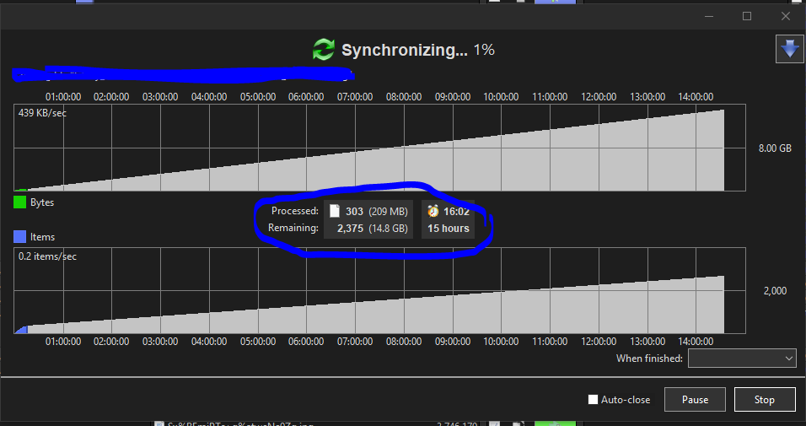Click the '15 hours' remaining time text
The width and height of the screenshot is (806, 426).
click(449, 229)
